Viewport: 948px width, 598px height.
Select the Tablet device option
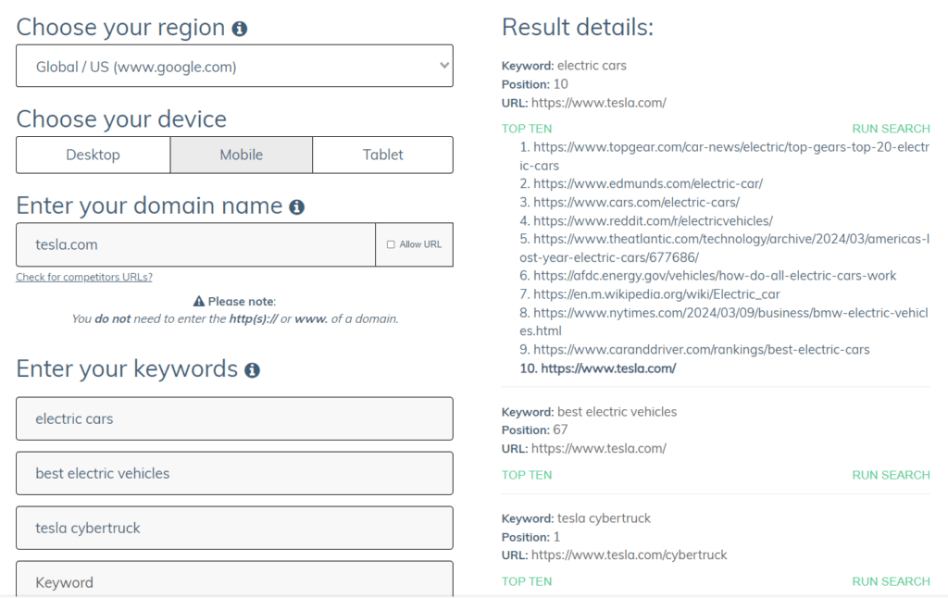pos(382,155)
